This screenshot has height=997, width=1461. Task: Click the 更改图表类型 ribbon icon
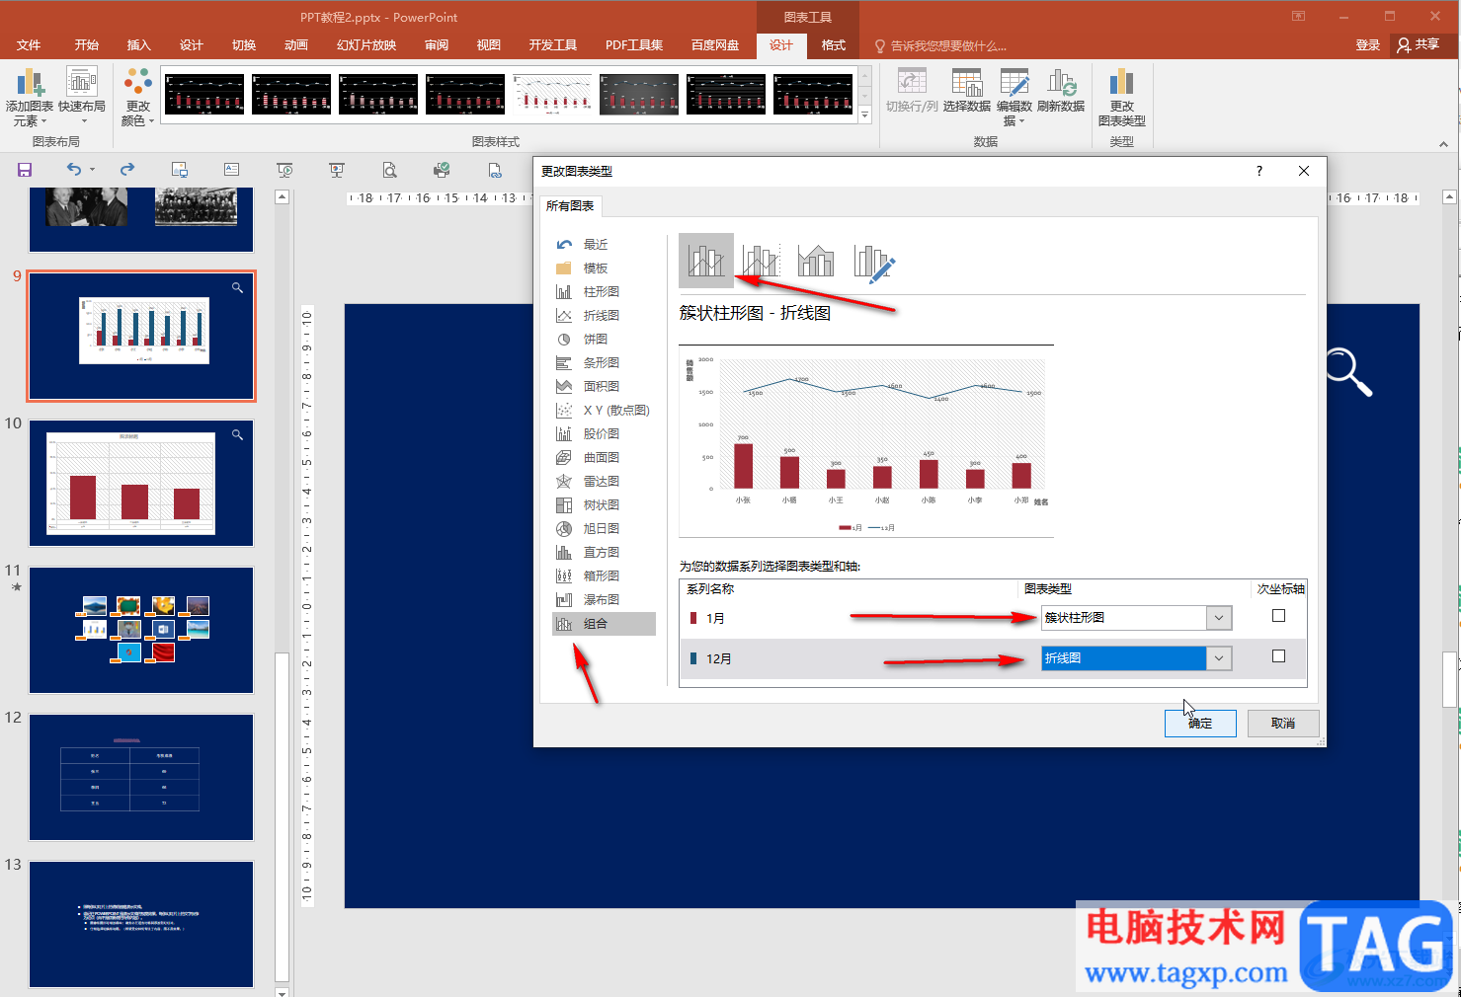coord(1121,98)
